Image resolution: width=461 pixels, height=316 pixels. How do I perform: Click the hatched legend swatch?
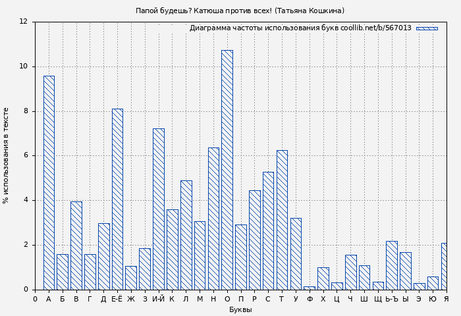tap(427, 28)
